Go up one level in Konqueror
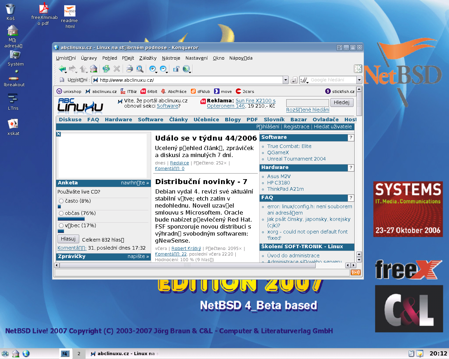 83,69
